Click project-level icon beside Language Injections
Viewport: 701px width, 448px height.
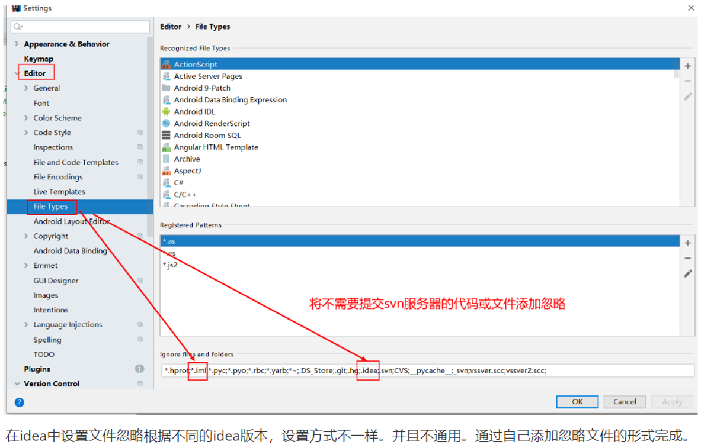pyautogui.click(x=140, y=325)
